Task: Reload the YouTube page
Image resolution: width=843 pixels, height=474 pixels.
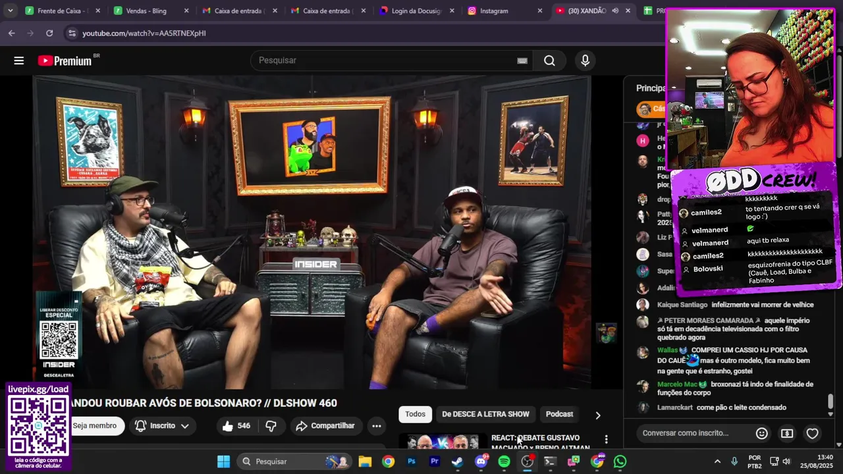Action: pyautogui.click(x=49, y=33)
